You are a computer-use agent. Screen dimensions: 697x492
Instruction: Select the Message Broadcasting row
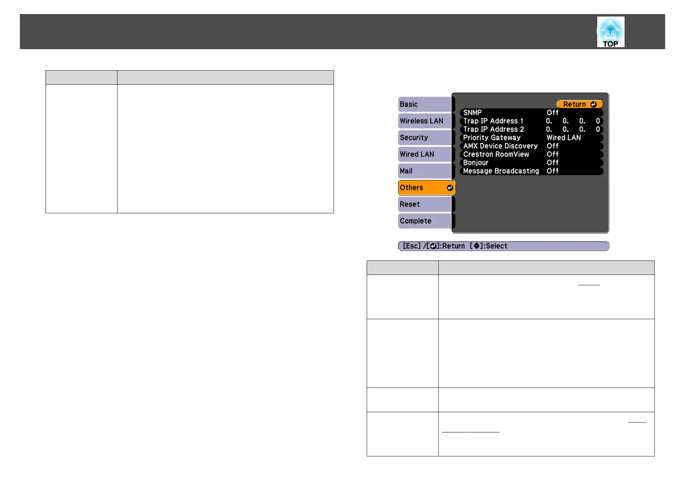[531, 171]
